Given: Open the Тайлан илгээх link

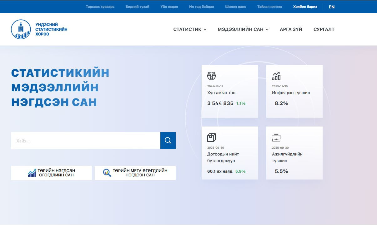Looking at the screenshot, I should 269,7.
